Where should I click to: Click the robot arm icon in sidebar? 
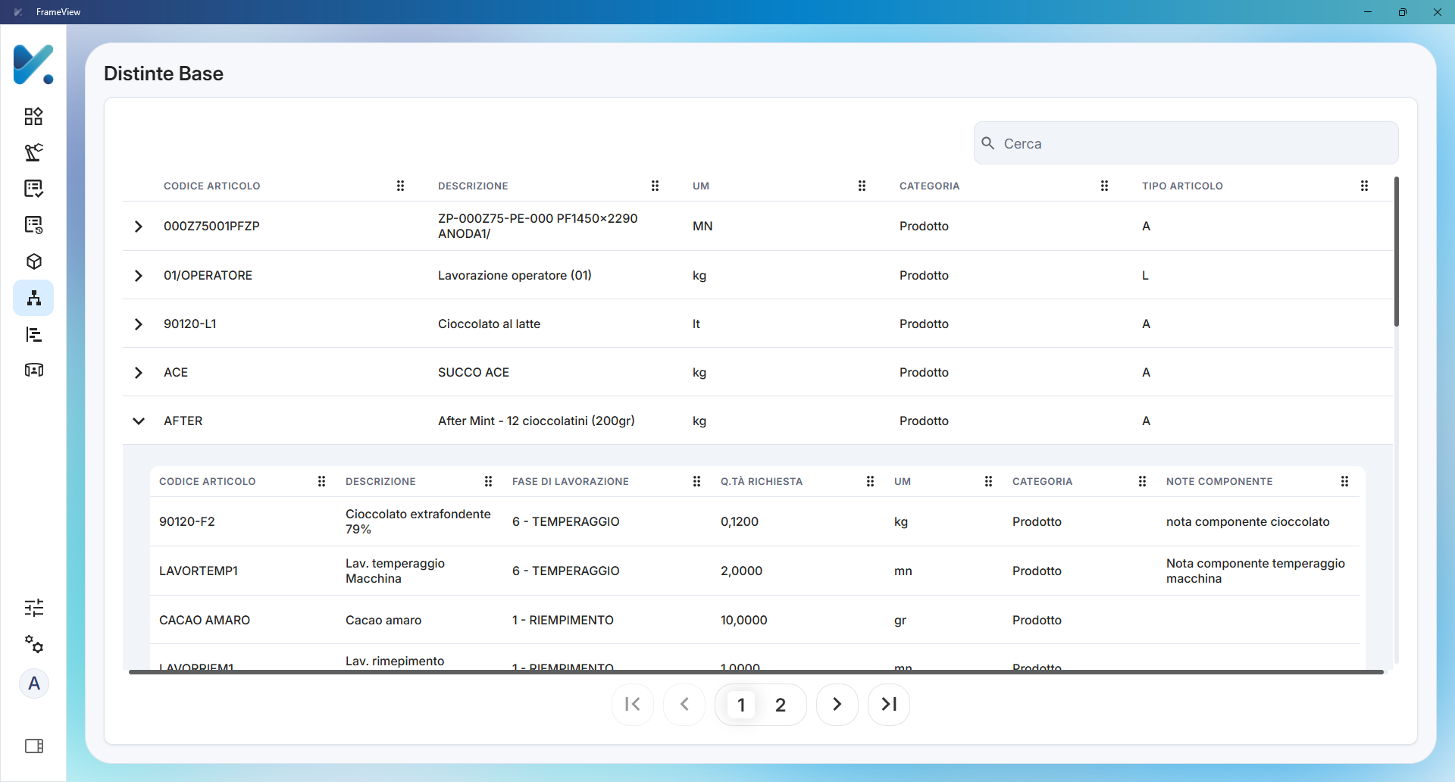pyautogui.click(x=33, y=152)
